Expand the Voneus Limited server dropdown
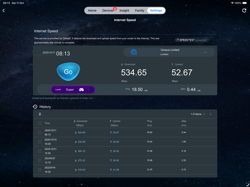The width and height of the screenshot is (250, 187). [205, 52]
